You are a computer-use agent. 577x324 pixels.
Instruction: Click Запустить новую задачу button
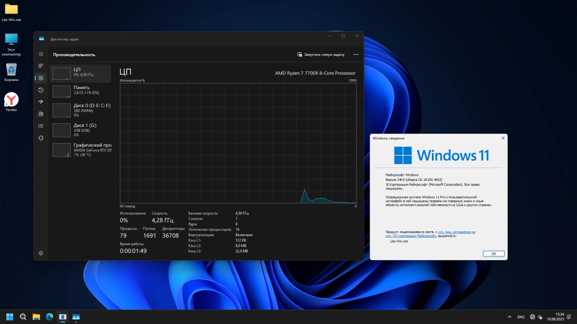pyautogui.click(x=321, y=54)
